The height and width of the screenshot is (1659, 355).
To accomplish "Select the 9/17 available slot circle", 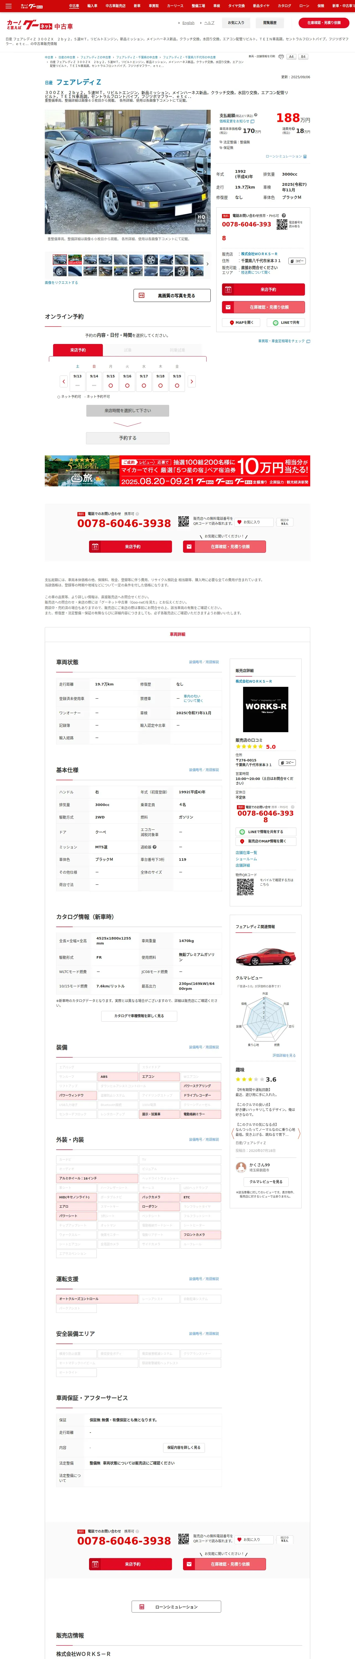I will [x=144, y=385].
